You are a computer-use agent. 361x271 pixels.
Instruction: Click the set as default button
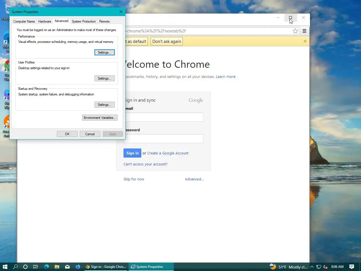point(137,41)
